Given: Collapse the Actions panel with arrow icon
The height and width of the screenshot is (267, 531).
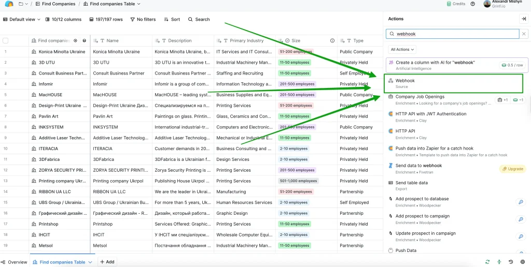Looking at the screenshot, I should tap(523, 19).
